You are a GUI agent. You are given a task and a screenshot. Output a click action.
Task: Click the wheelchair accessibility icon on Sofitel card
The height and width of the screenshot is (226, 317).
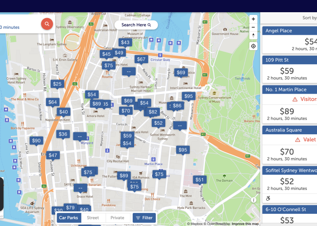[268, 198]
